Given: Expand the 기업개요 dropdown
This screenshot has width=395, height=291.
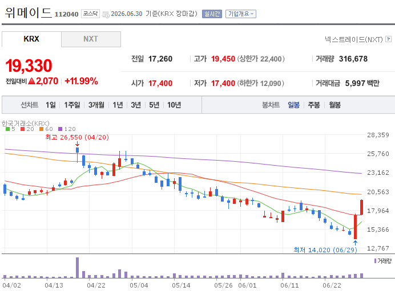Looking at the screenshot, I should pos(240,14).
